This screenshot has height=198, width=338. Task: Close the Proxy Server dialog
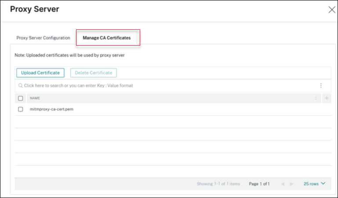(332, 10)
